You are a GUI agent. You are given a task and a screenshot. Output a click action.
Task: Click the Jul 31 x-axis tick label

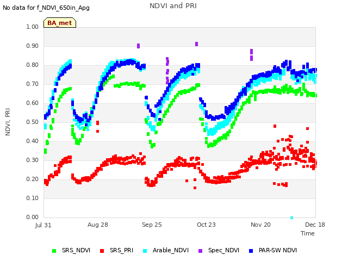click(x=43, y=225)
